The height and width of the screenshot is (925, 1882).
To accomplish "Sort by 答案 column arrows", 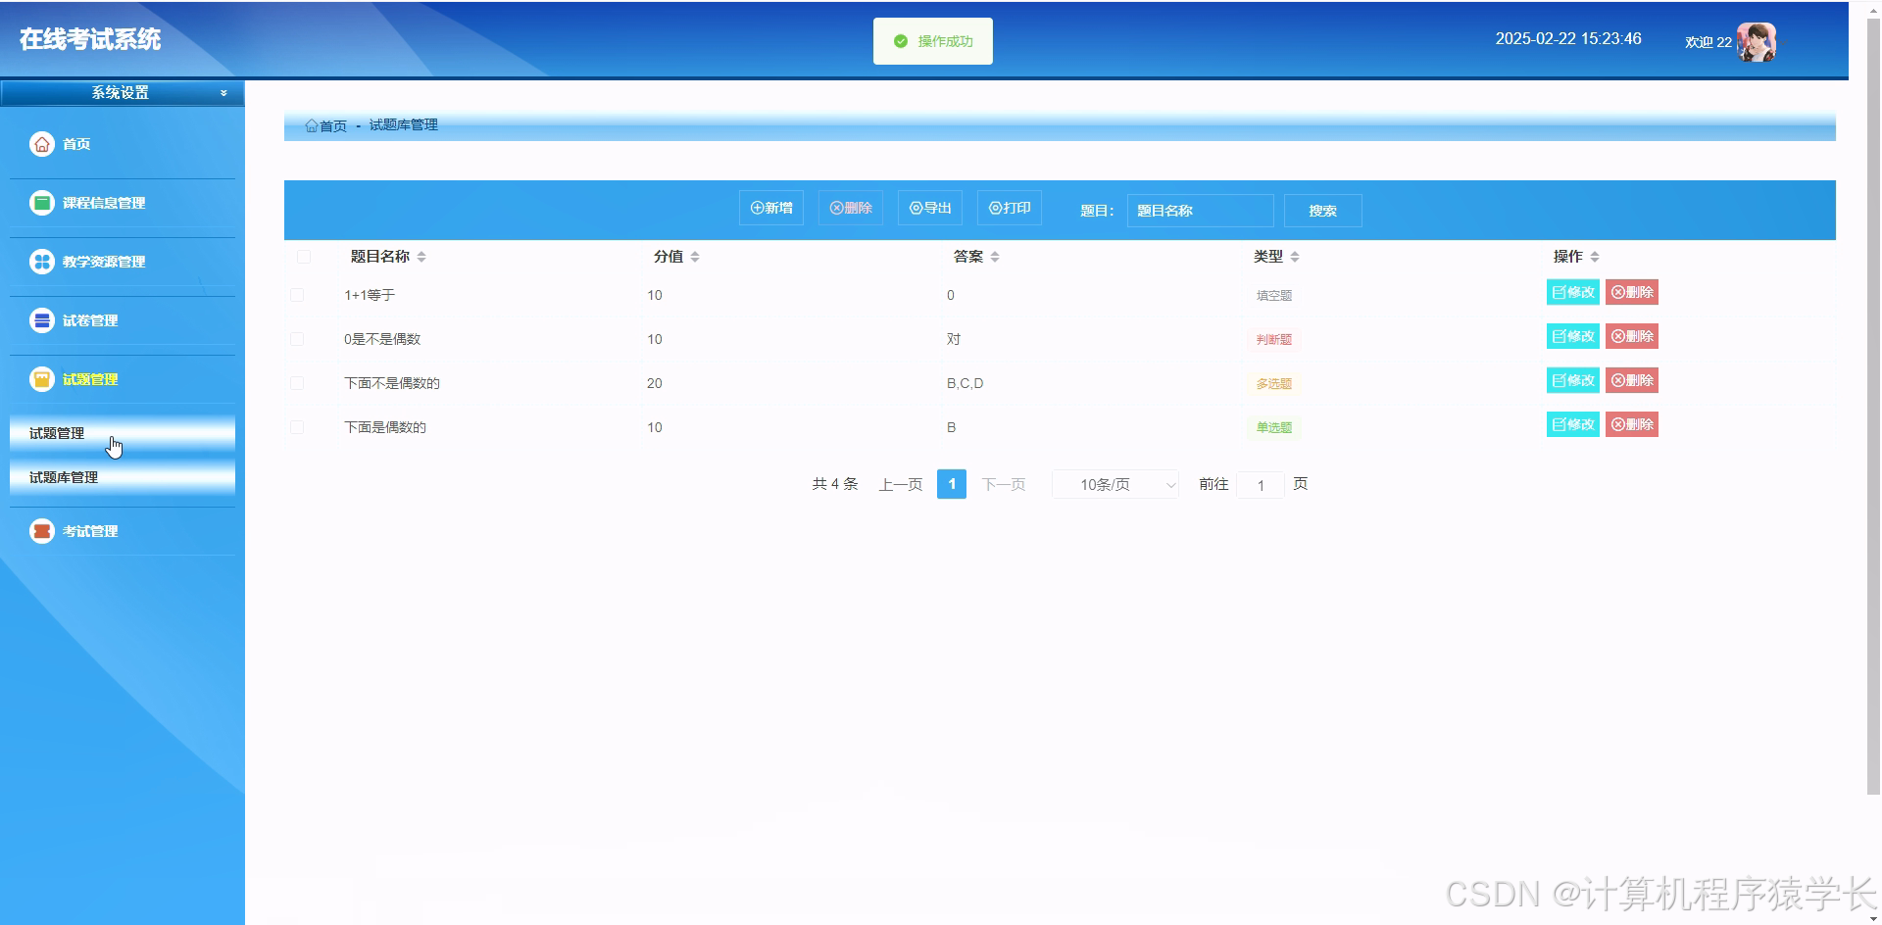I will tap(995, 257).
